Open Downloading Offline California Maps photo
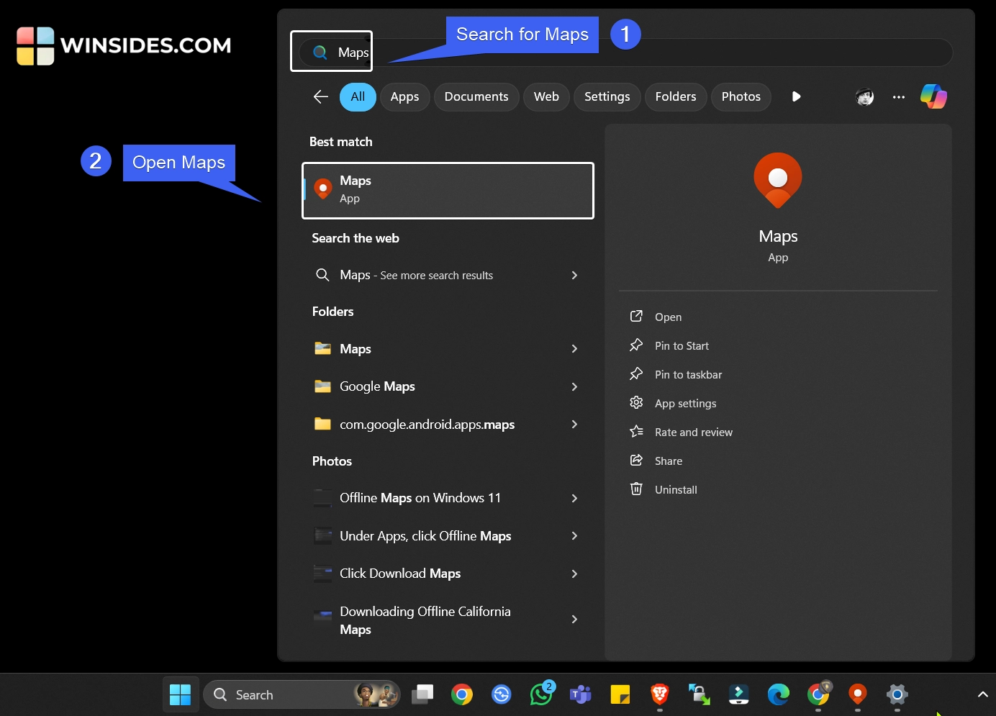 coord(446,620)
